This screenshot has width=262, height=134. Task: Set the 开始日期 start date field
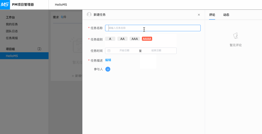pos(124,51)
